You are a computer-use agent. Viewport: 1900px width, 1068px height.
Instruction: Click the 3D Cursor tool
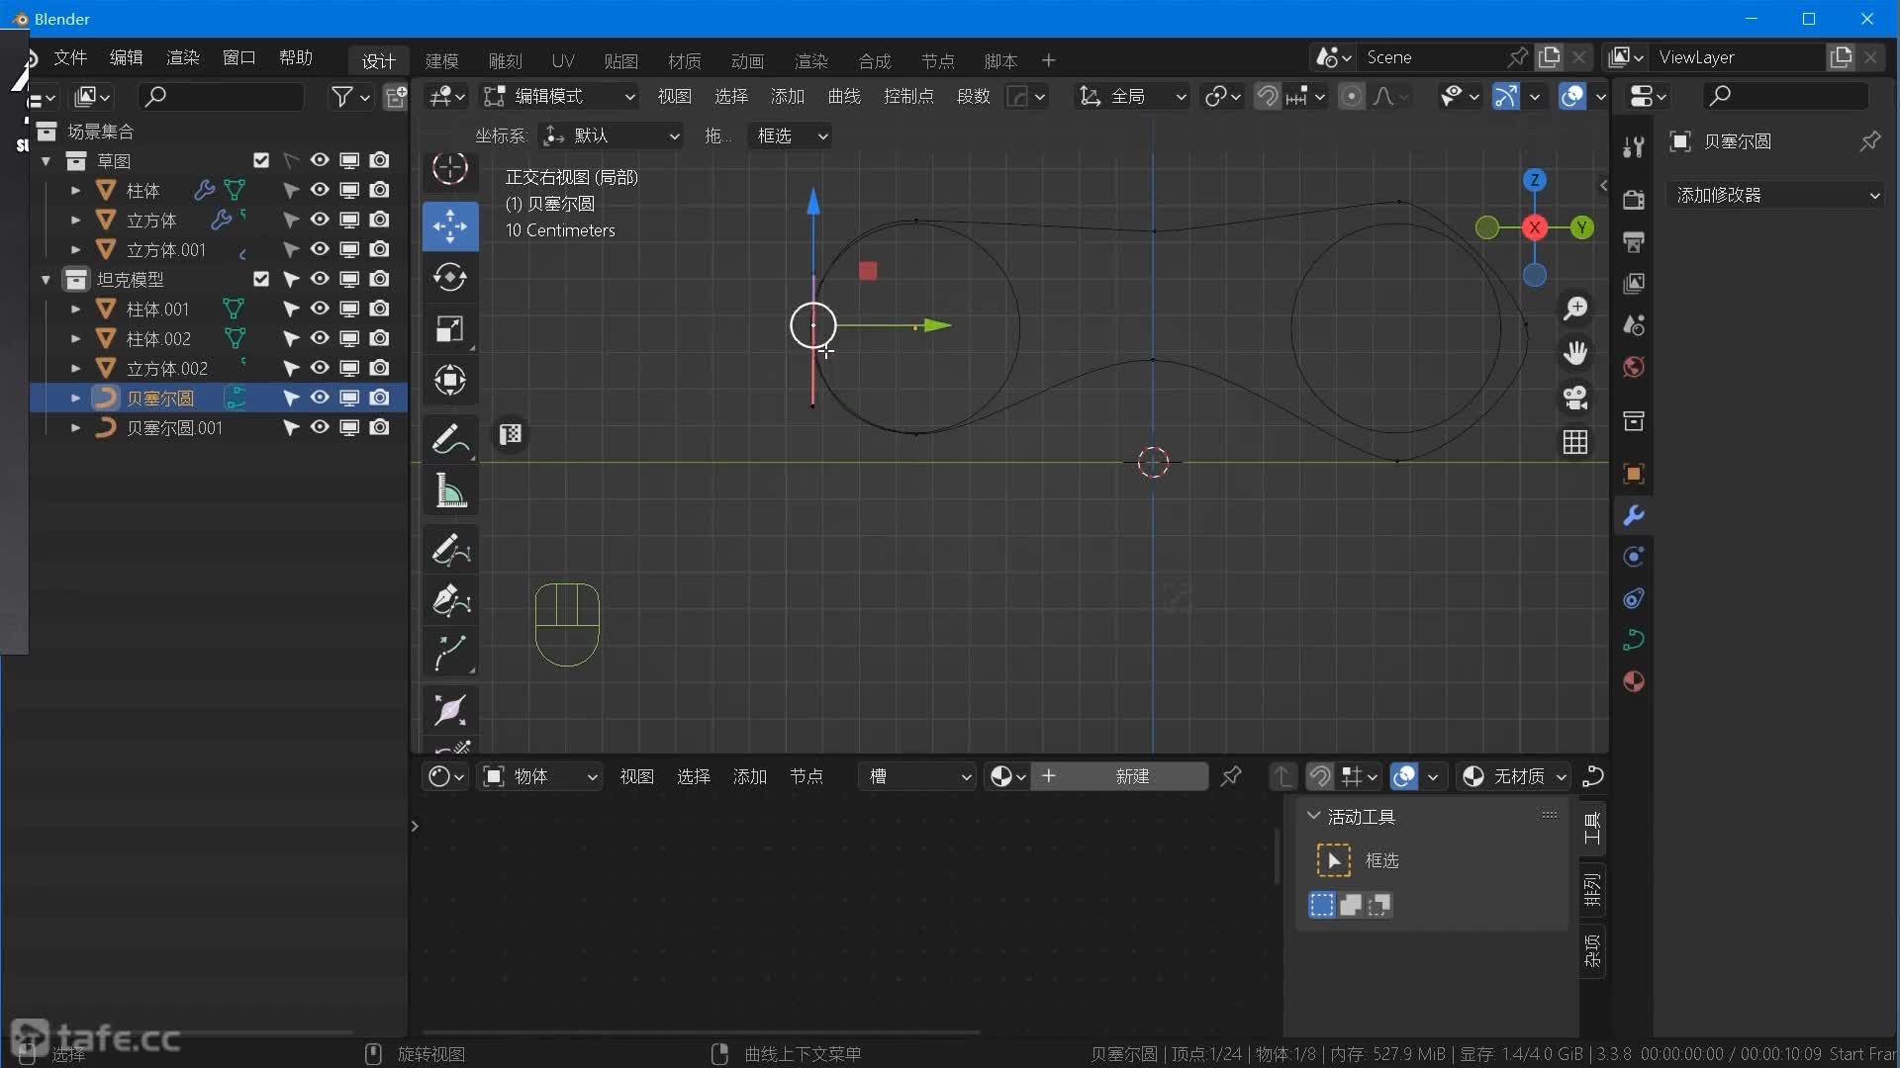[450, 168]
